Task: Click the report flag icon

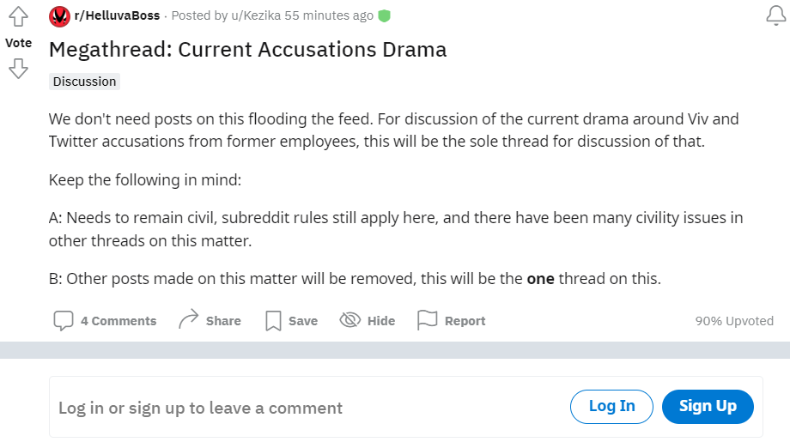Action: [x=428, y=320]
